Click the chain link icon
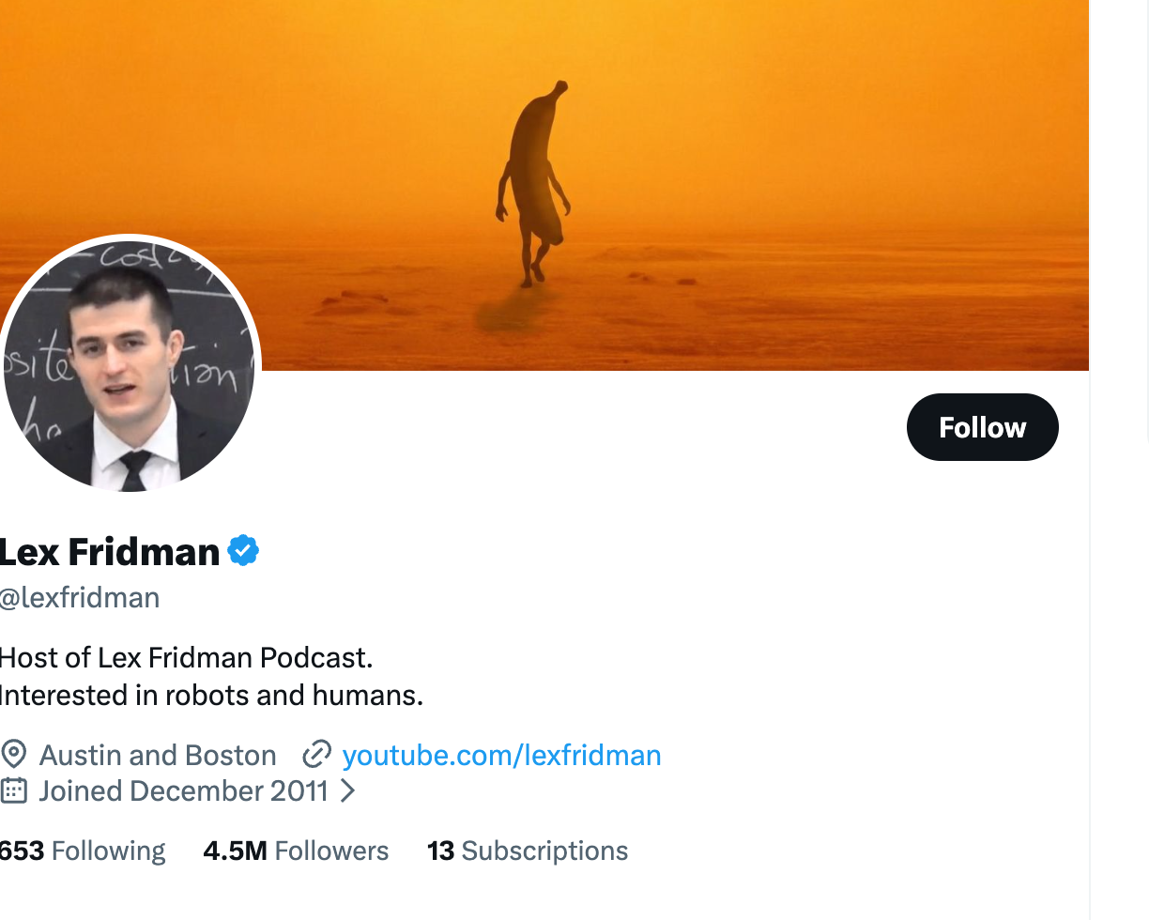1149x920 pixels. [316, 755]
